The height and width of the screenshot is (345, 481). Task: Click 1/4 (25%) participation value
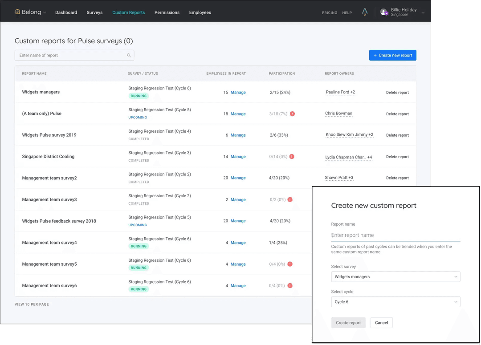coord(278,243)
